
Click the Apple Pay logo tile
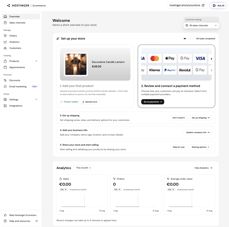[x=170, y=58]
